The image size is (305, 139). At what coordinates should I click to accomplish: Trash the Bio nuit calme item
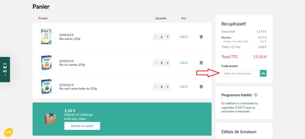[x=201, y=87]
